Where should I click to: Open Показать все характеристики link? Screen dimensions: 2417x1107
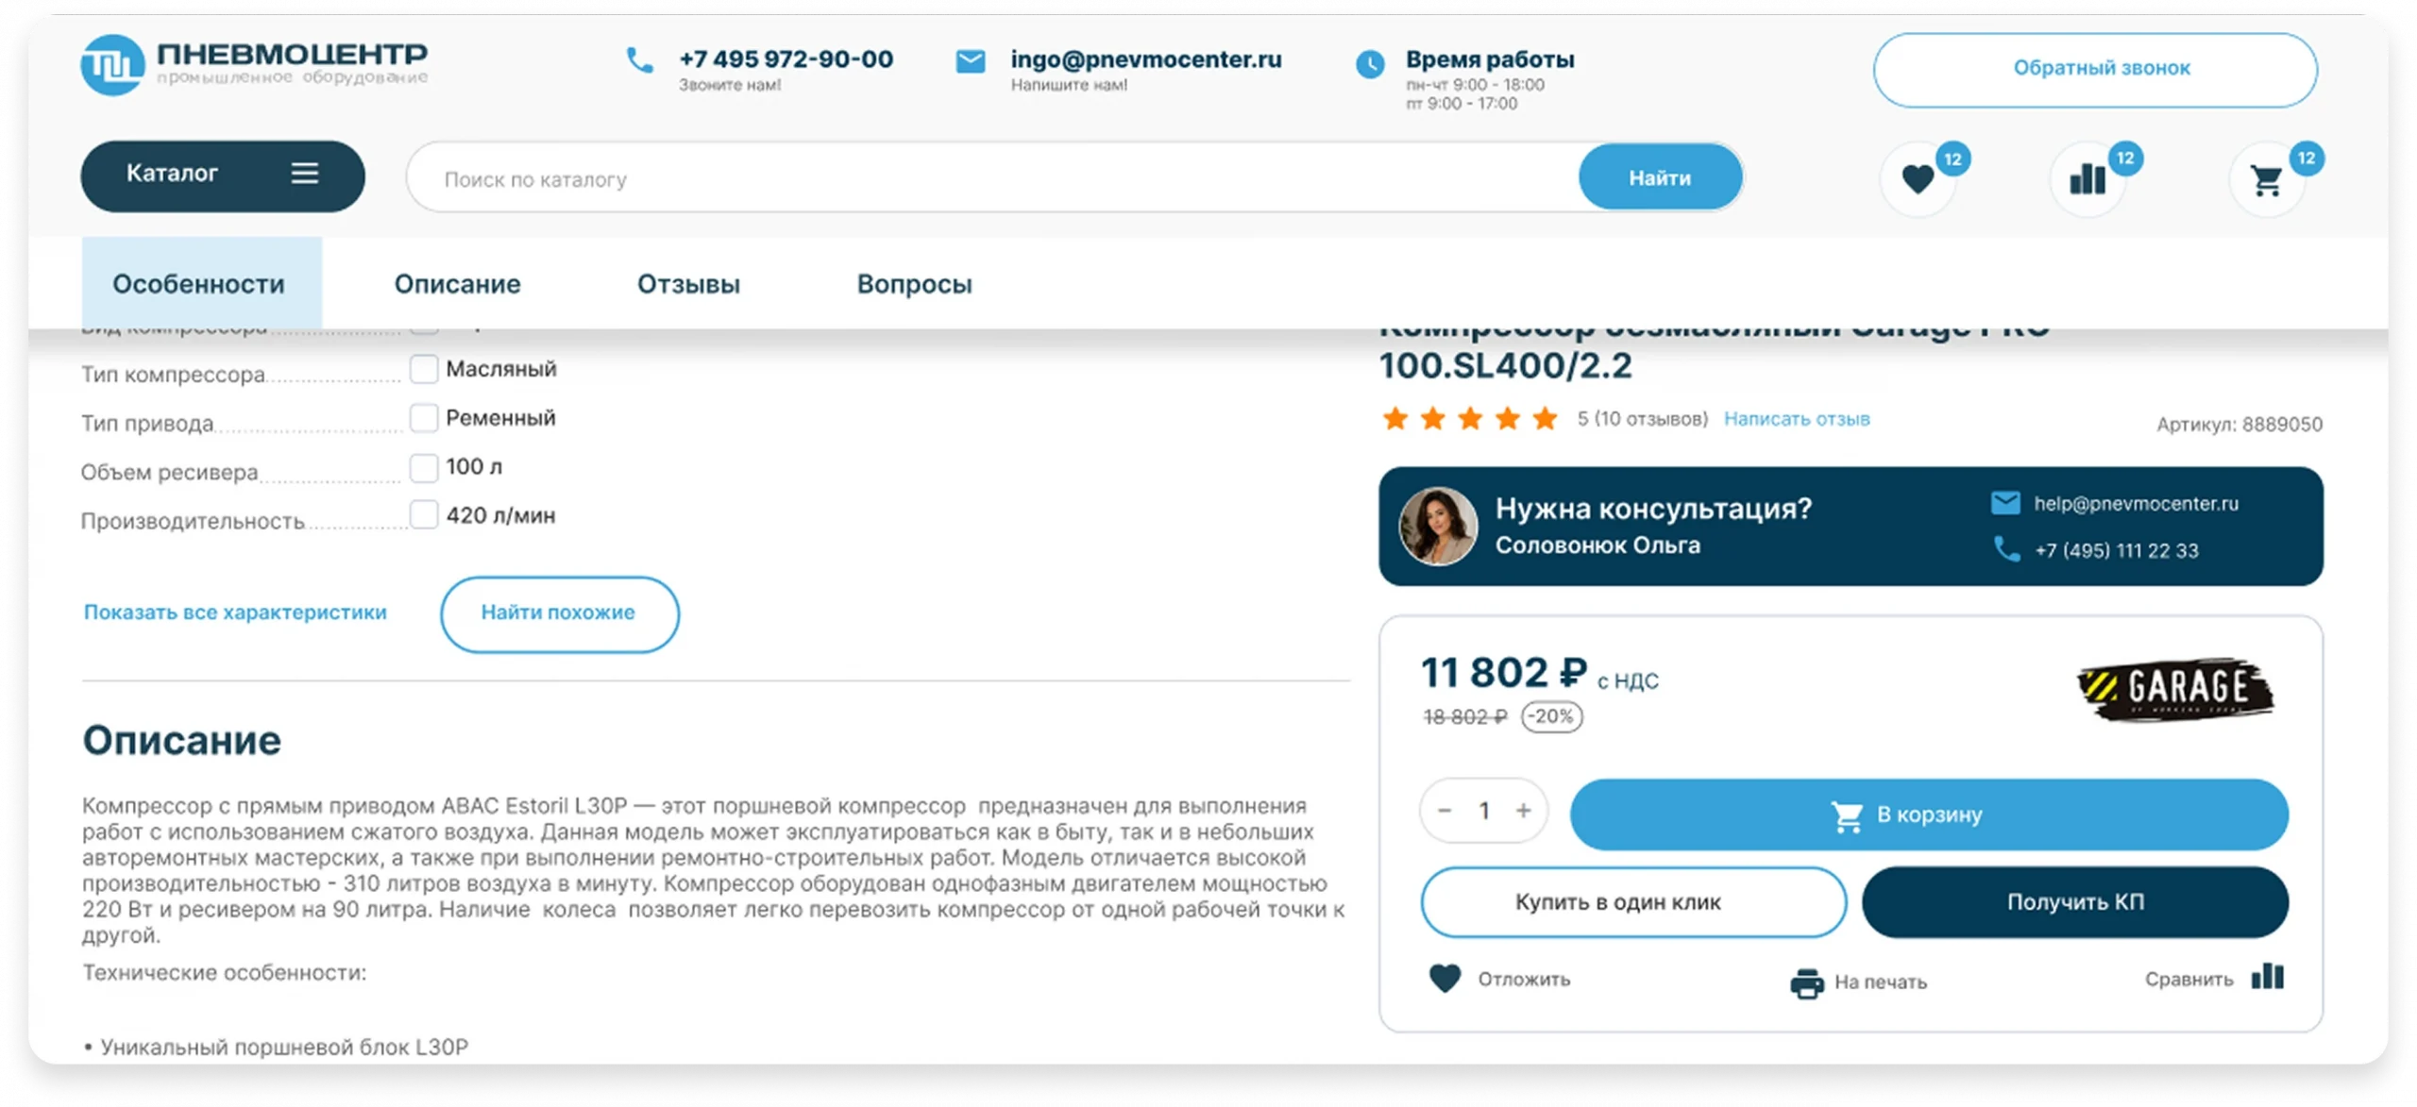click(235, 612)
